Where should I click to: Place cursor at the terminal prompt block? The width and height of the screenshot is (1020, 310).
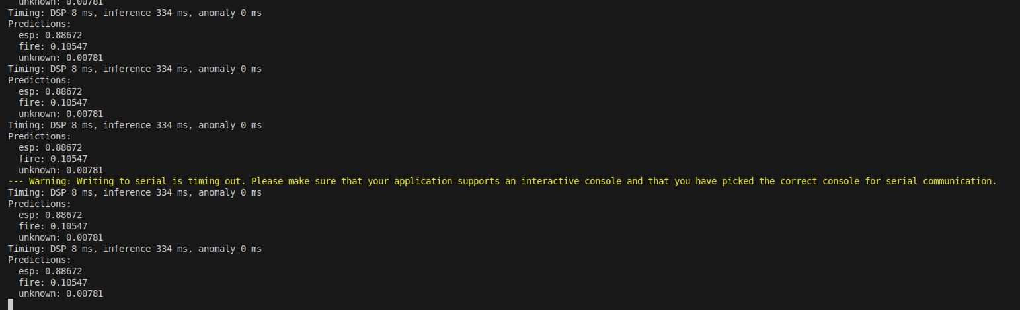(x=11, y=304)
